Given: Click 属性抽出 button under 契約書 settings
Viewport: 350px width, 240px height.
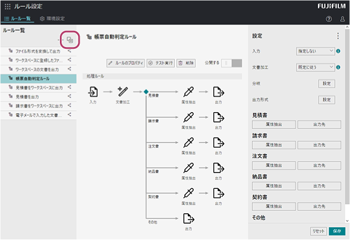Looking at the screenshot, I should [274, 206].
